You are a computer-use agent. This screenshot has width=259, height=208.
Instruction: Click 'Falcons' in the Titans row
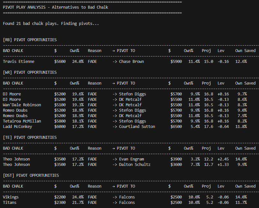coord(127,203)
